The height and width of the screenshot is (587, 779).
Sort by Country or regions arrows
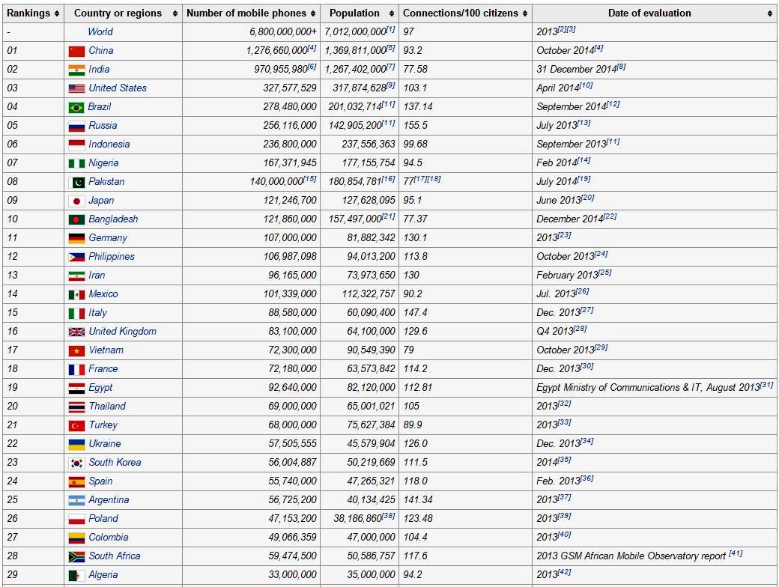click(x=175, y=13)
